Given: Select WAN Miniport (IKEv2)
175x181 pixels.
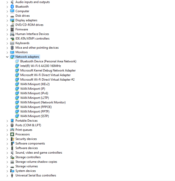Looking at the screenshot, I should [x=35, y=84].
